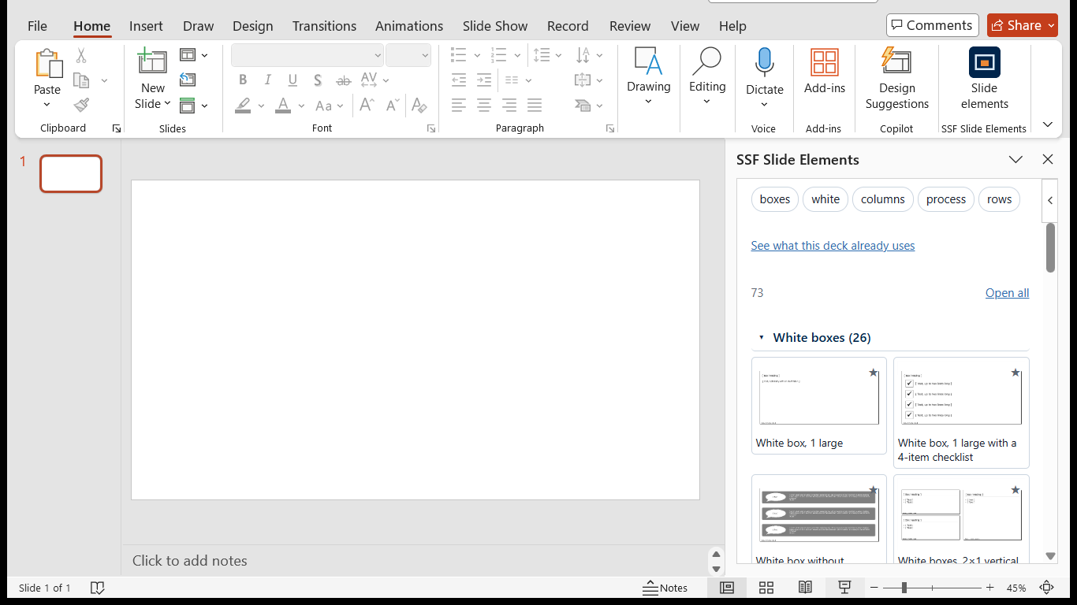Align text to the left
The height and width of the screenshot is (605, 1077).
coord(459,105)
